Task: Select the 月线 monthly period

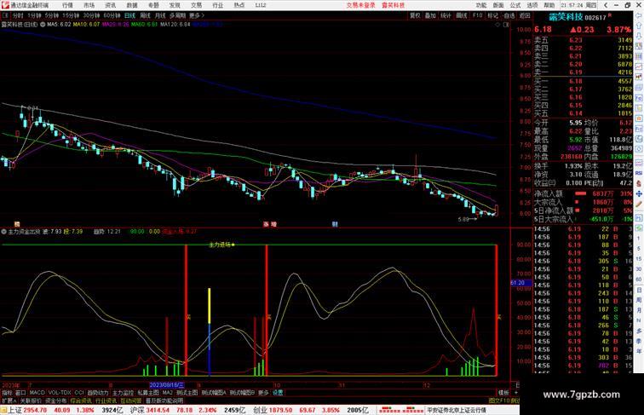Action: point(160,15)
